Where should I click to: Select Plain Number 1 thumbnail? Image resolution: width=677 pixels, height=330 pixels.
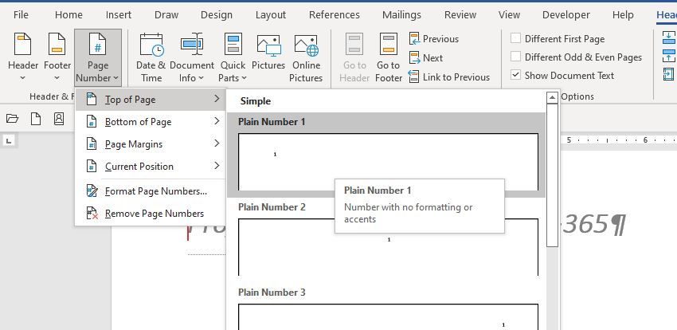coord(388,162)
